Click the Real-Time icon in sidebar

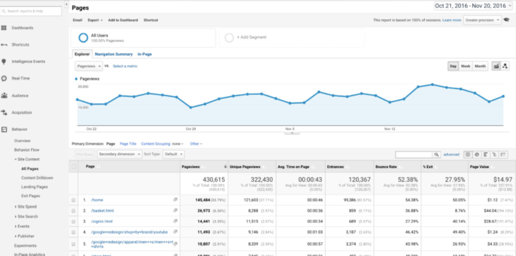point(4,79)
